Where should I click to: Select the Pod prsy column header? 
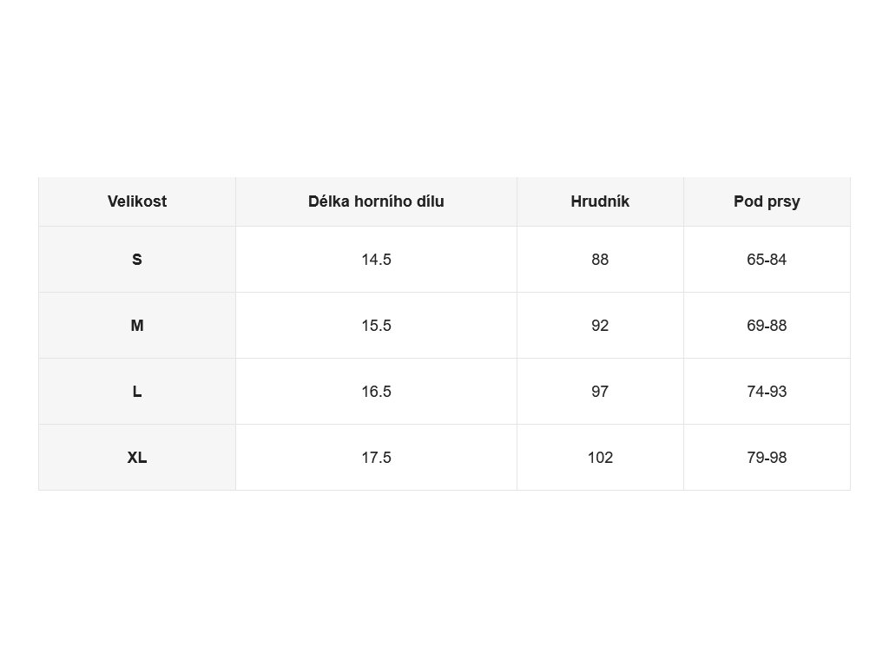(767, 201)
